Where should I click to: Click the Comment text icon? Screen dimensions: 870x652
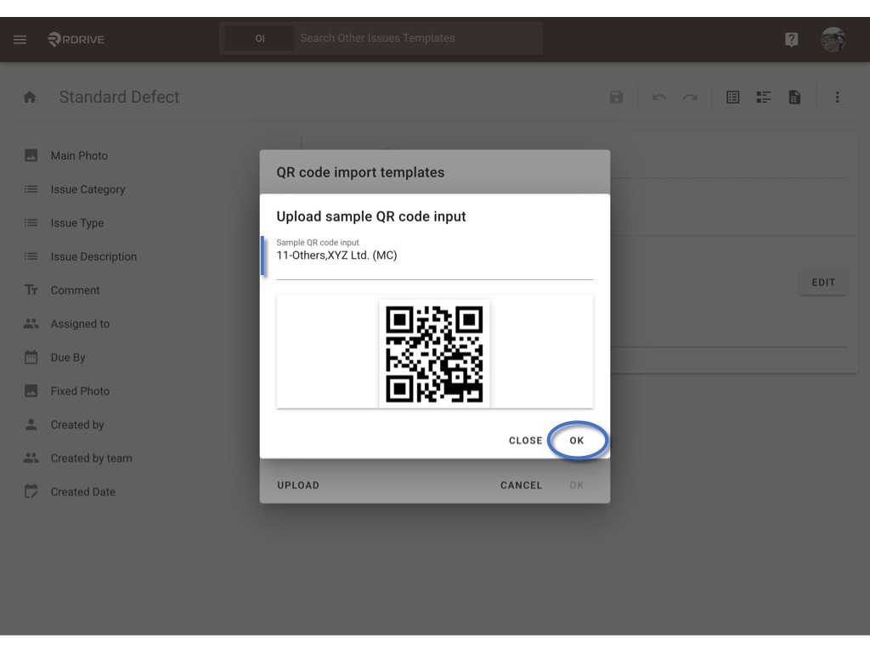point(31,290)
